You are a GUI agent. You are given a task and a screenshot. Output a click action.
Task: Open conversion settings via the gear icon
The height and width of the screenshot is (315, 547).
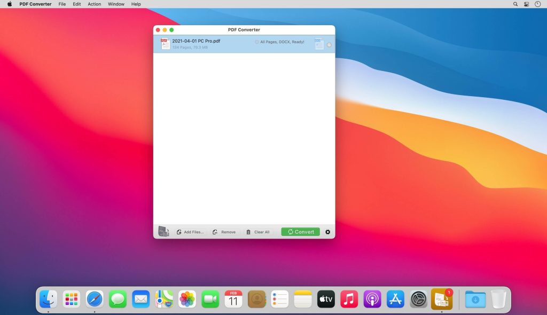[327, 232]
